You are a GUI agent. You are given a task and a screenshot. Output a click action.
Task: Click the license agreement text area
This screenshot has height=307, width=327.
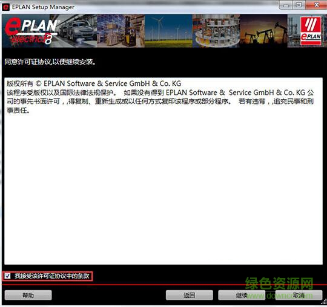click(x=163, y=171)
